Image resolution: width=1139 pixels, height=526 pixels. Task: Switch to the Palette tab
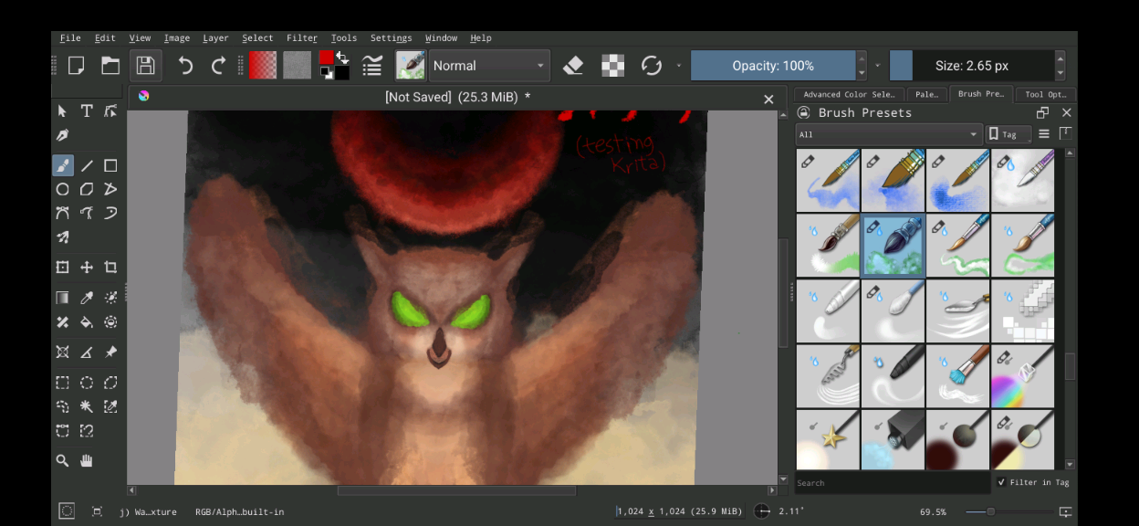click(926, 94)
